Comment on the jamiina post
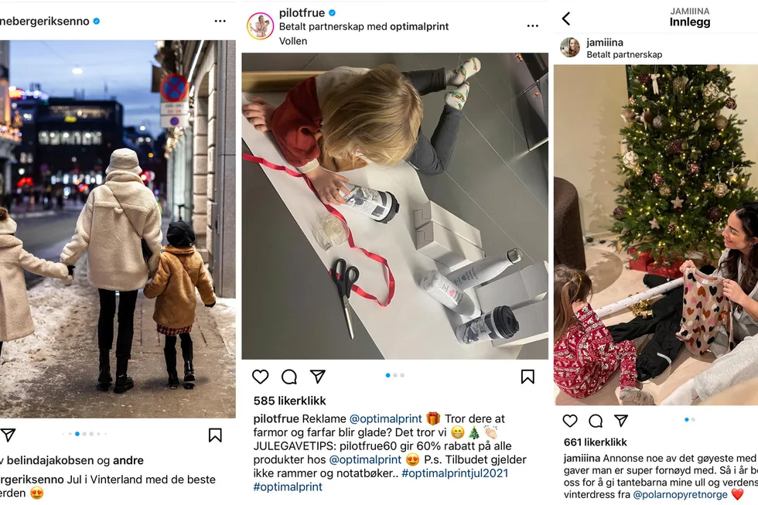Image resolution: width=758 pixels, height=505 pixels. 596,421
